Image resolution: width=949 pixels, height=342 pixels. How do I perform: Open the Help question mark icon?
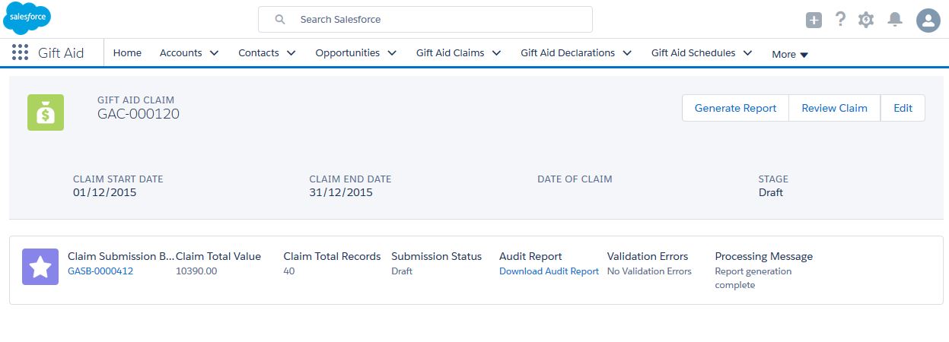coord(840,20)
